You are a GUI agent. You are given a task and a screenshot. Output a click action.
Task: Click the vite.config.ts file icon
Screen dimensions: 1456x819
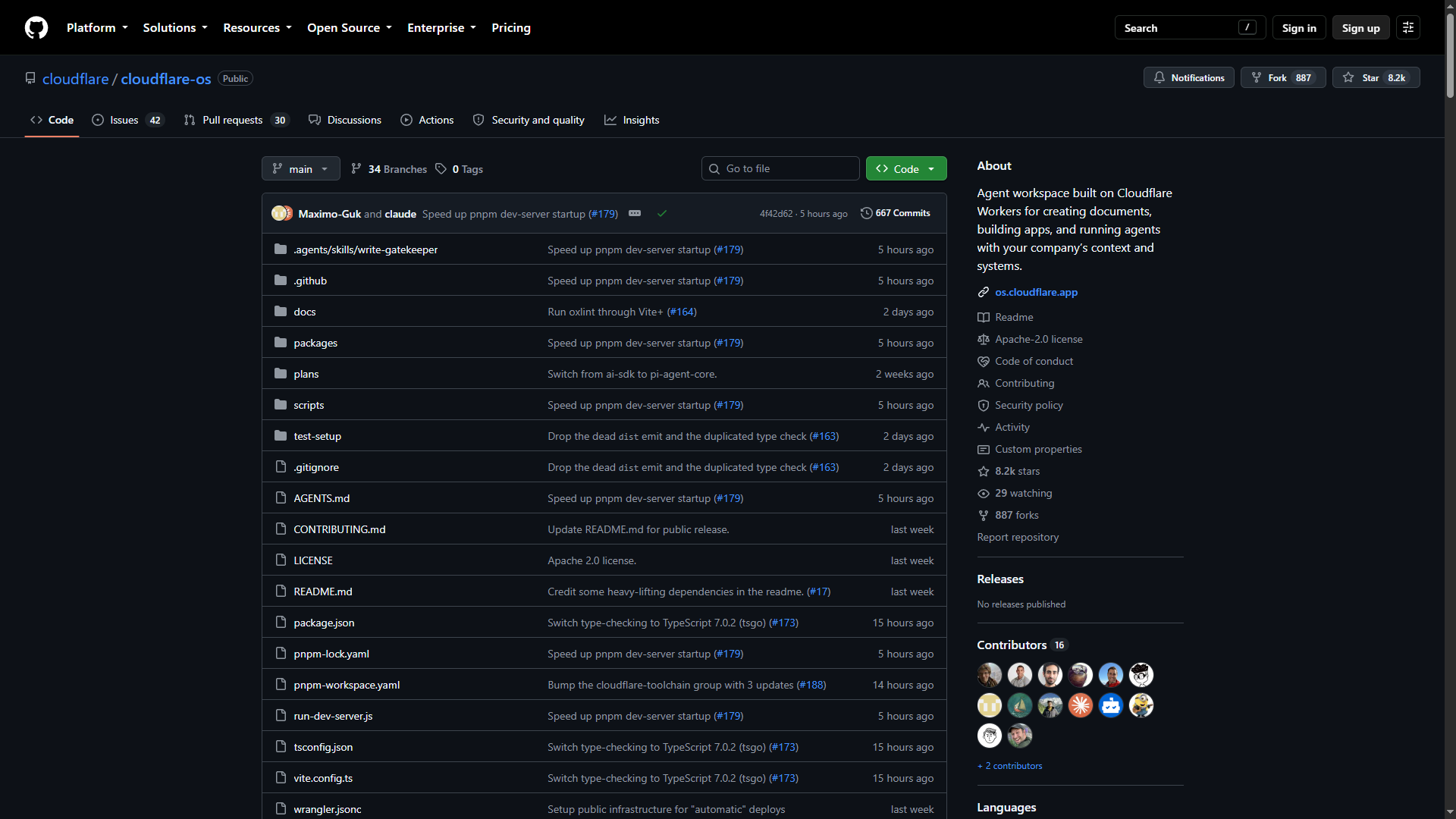click(281, 778)
